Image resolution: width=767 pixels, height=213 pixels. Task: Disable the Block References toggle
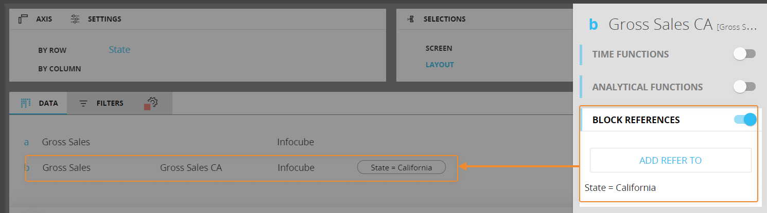point(745,120)
